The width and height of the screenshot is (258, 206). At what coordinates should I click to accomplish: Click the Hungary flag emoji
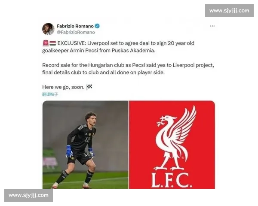pyautogui.click(x=52, y=43)
